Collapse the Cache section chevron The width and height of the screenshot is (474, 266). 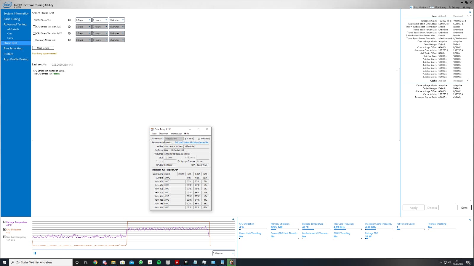pos(468,81)
